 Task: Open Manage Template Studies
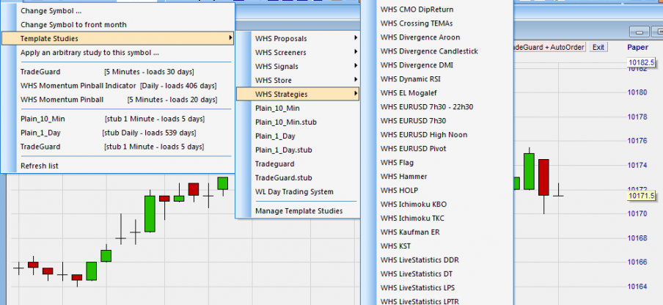point(297,211)
